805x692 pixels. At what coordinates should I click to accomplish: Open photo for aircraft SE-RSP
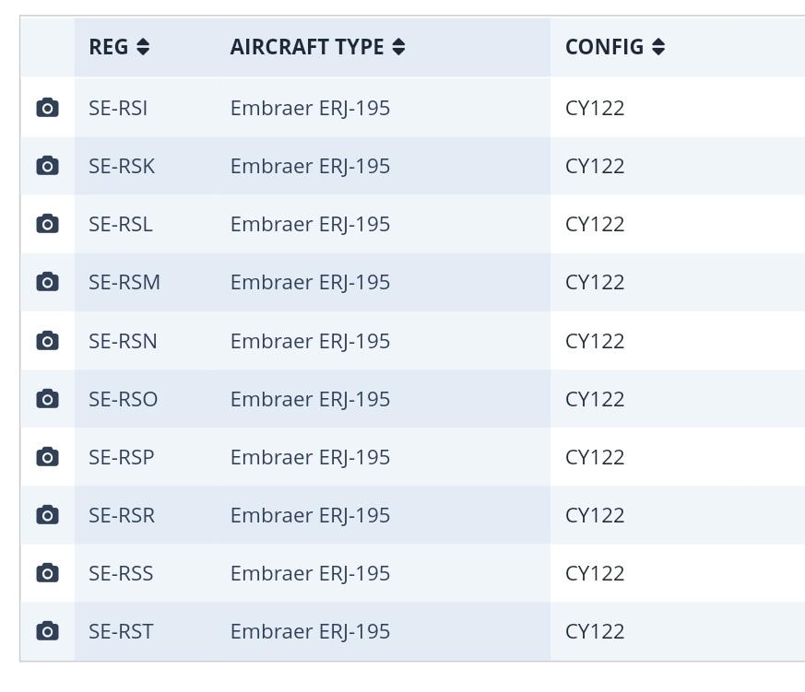47,457
